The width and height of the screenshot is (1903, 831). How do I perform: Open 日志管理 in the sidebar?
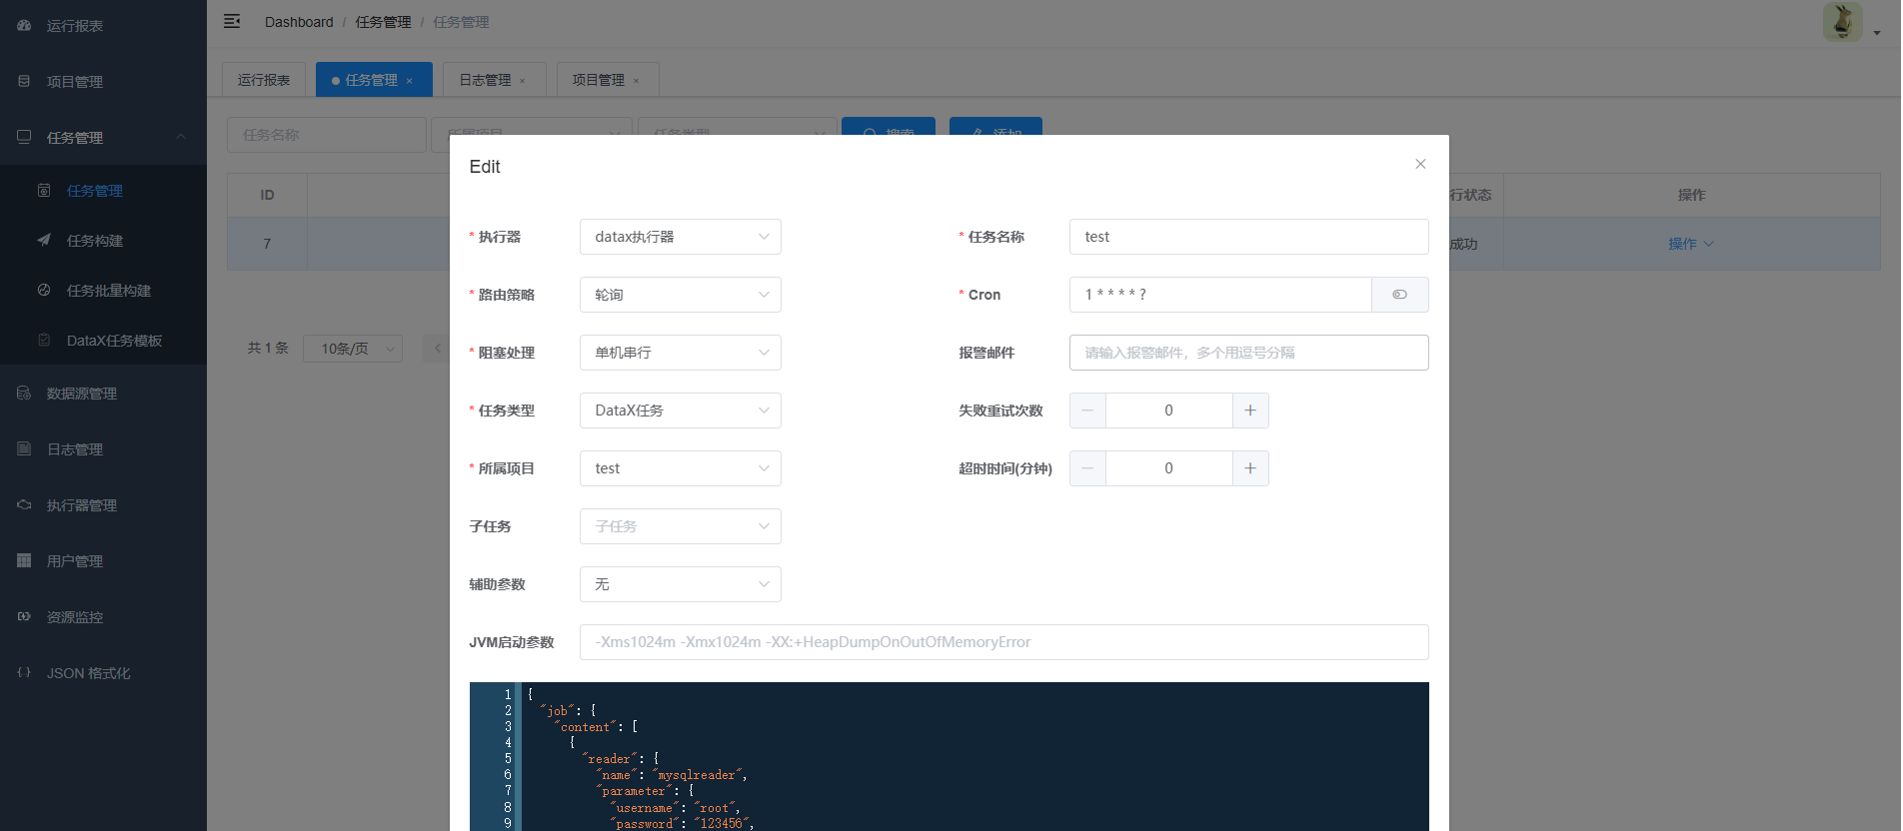(103, 449)
